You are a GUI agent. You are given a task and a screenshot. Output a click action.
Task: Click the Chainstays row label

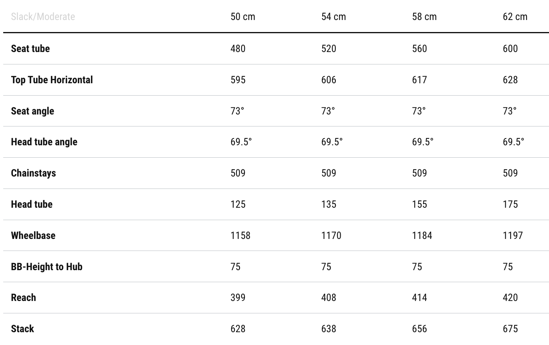[34, 173]
